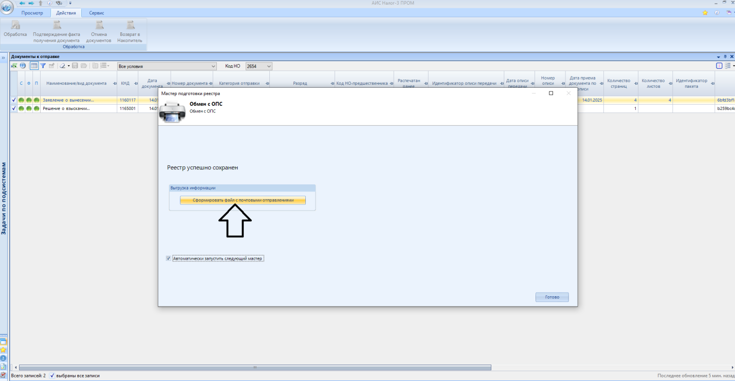The image size is (735, 381).
Task: Click the round application orb button
Action: [7, 7]
